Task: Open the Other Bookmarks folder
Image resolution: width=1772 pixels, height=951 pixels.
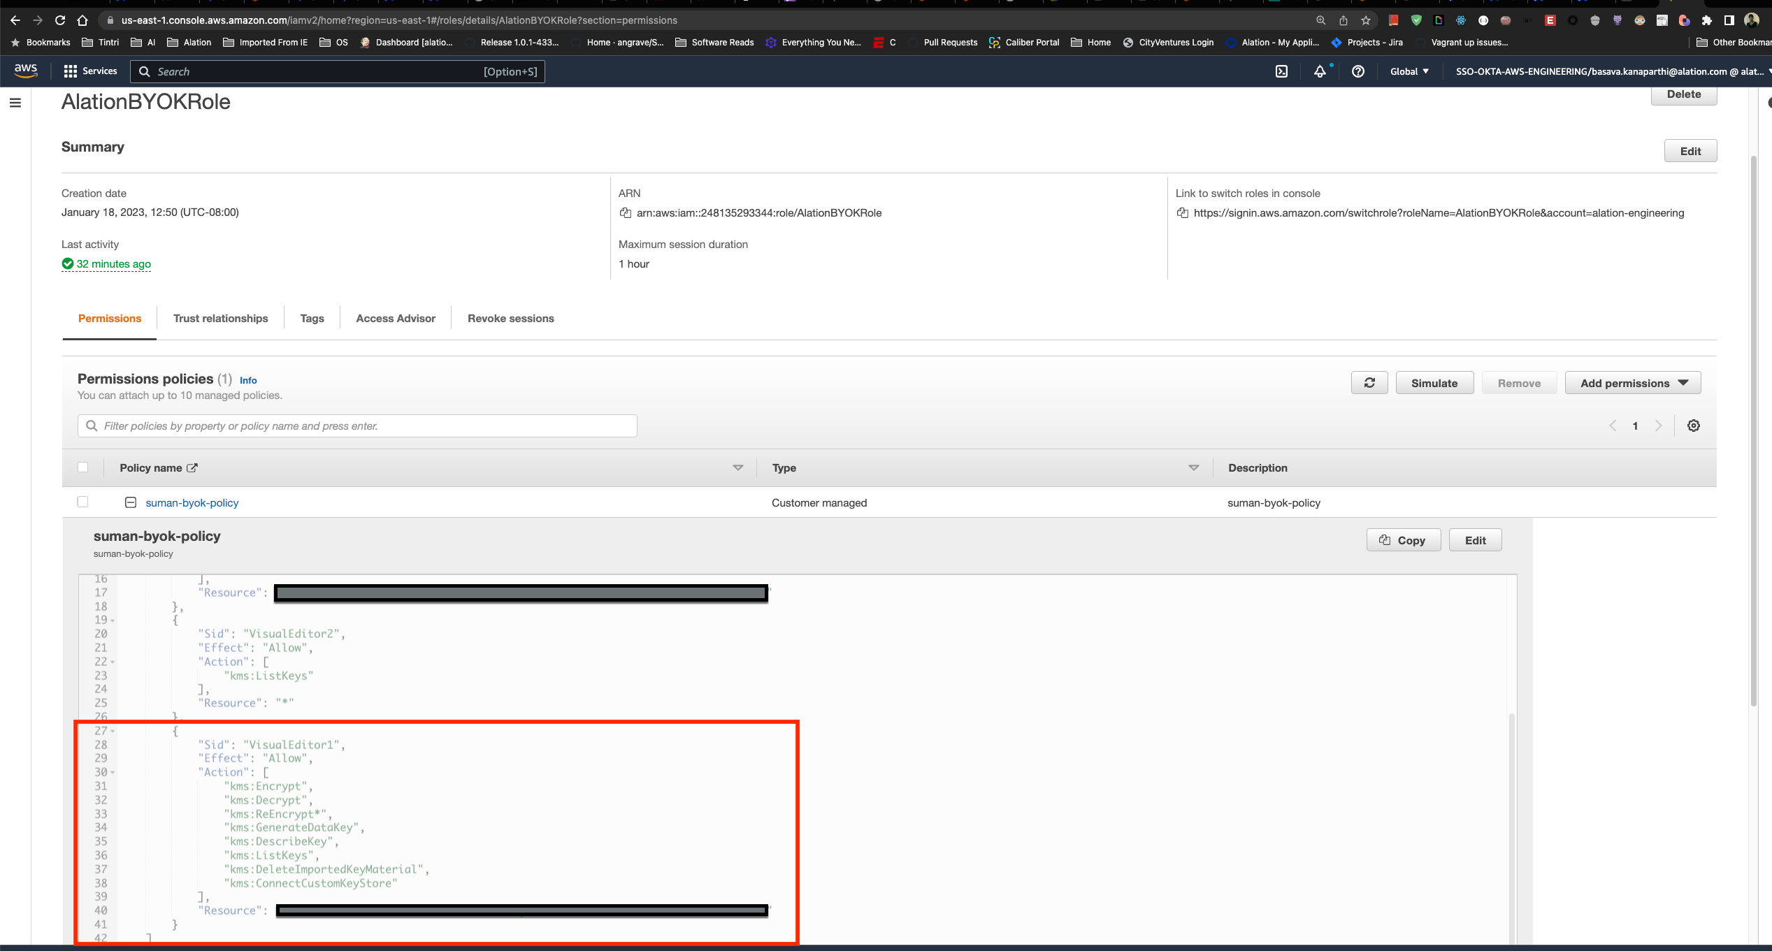Action: (x=1734, y=43)
